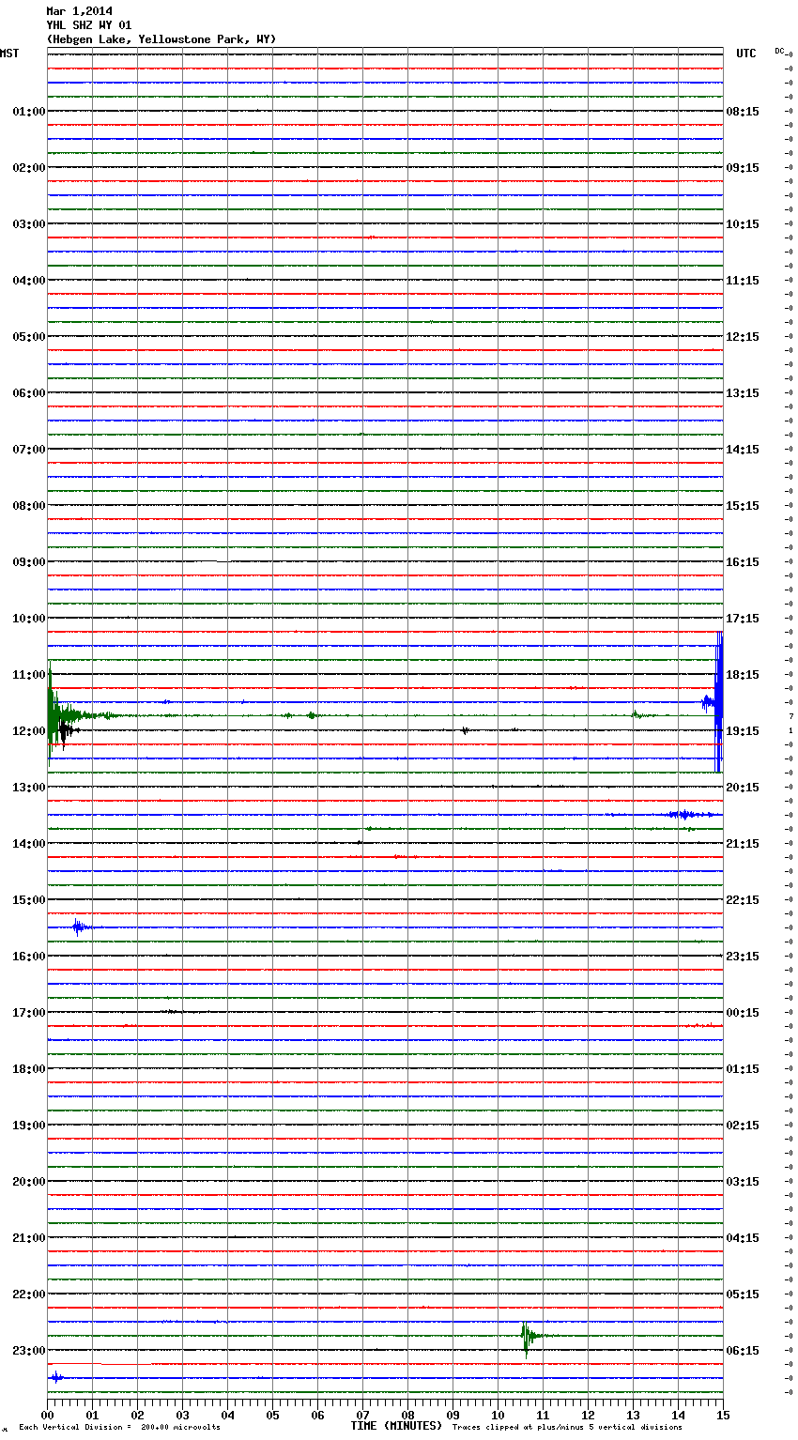Click the green event near minute 10.5 on the 22:45 trace

[x=529, y=1336]
